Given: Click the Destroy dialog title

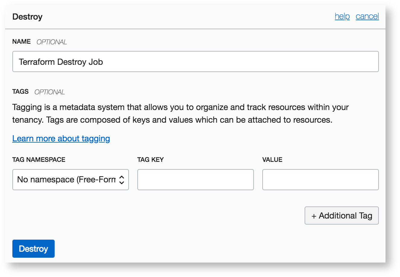Looking at the screenshot, I should [27, 17].
